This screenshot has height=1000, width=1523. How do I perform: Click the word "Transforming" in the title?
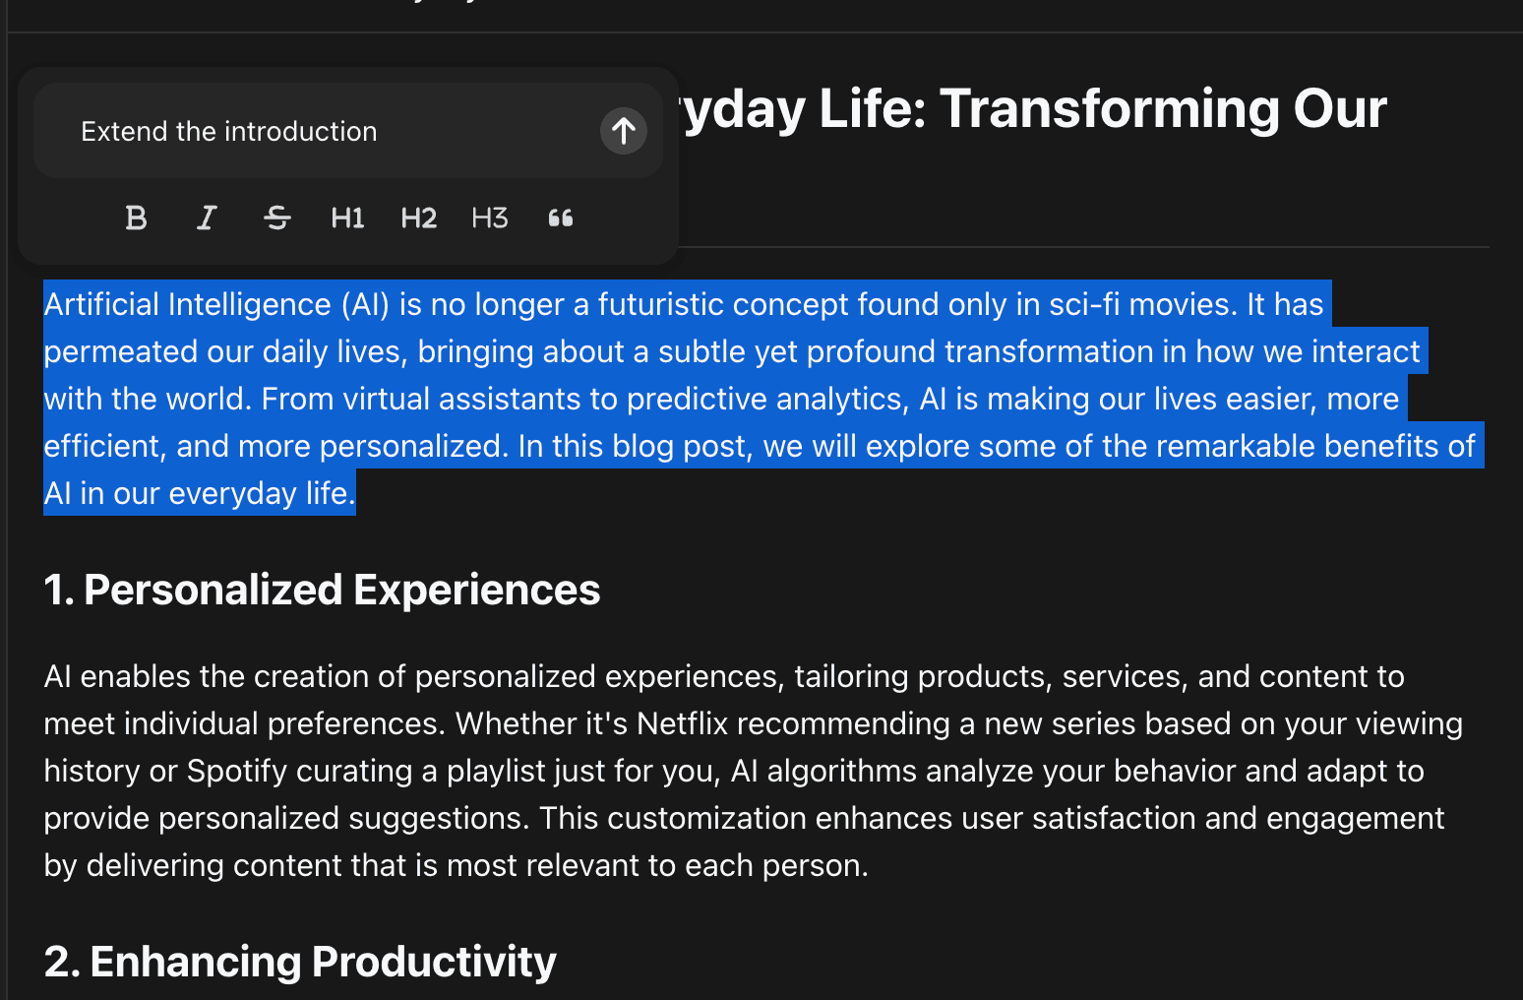(x=1108, y=108)
